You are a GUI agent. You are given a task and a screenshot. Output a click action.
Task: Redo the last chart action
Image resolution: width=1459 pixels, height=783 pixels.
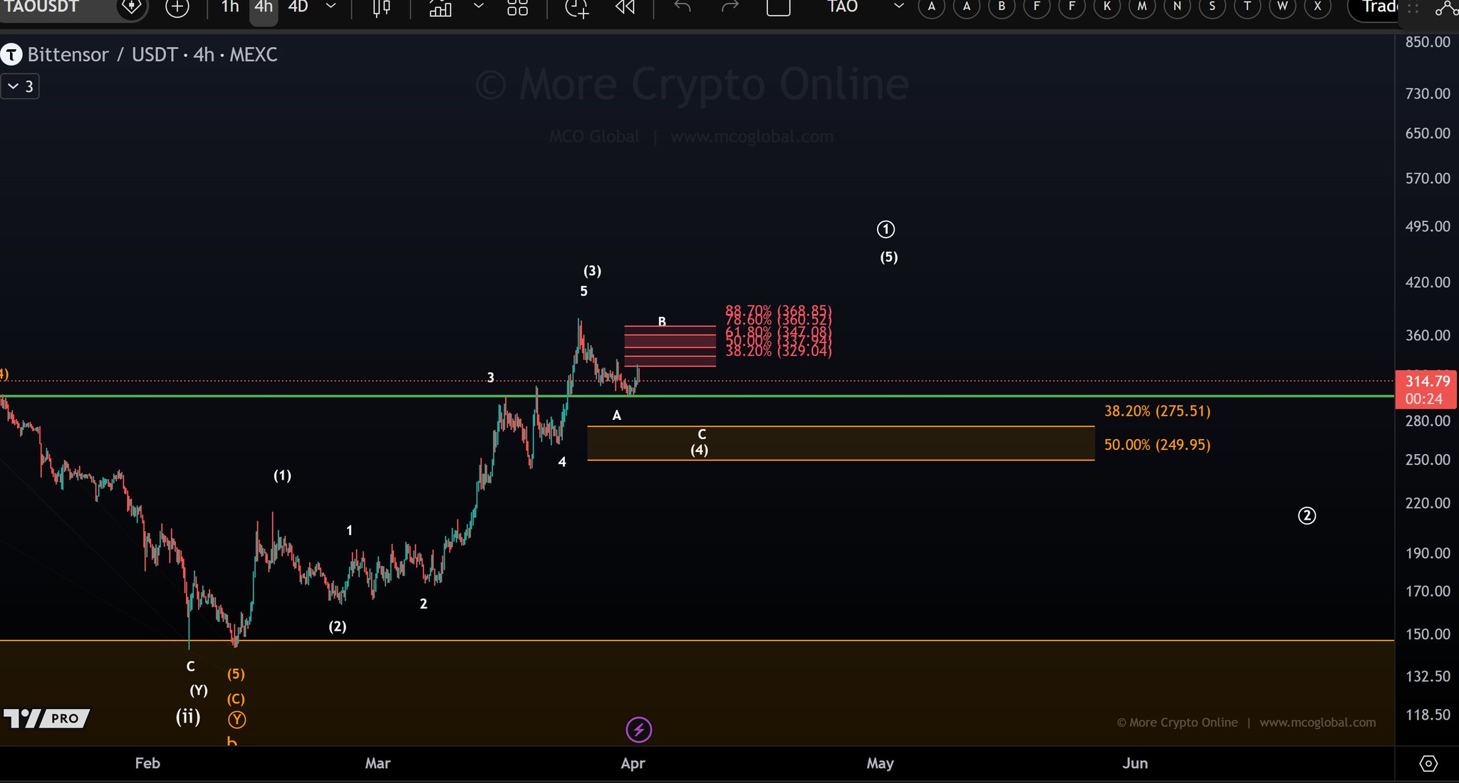[730, 8]
